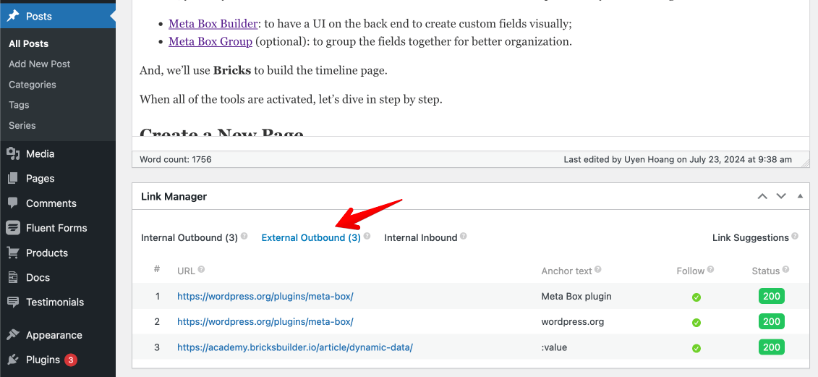Click the Fluent Forms icon
Image resolution: width=818 pixels, height=377 pixels.
click(13, 228)
